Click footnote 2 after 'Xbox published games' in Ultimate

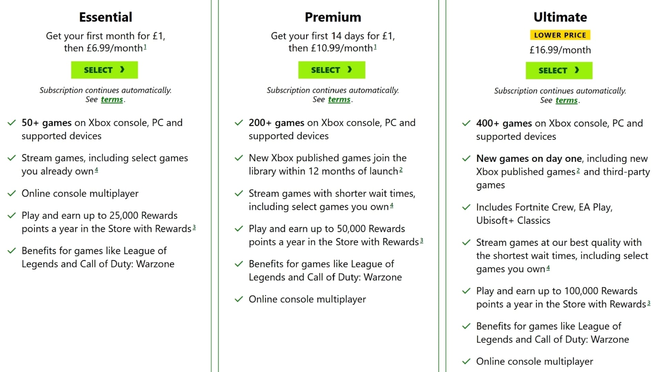coord(578,170)
